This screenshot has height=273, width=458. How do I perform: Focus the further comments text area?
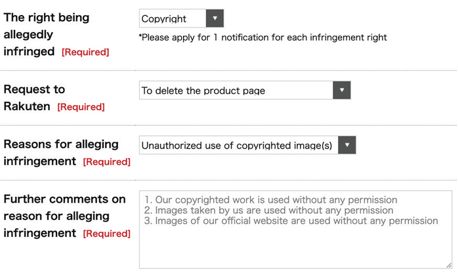point(295,230)
